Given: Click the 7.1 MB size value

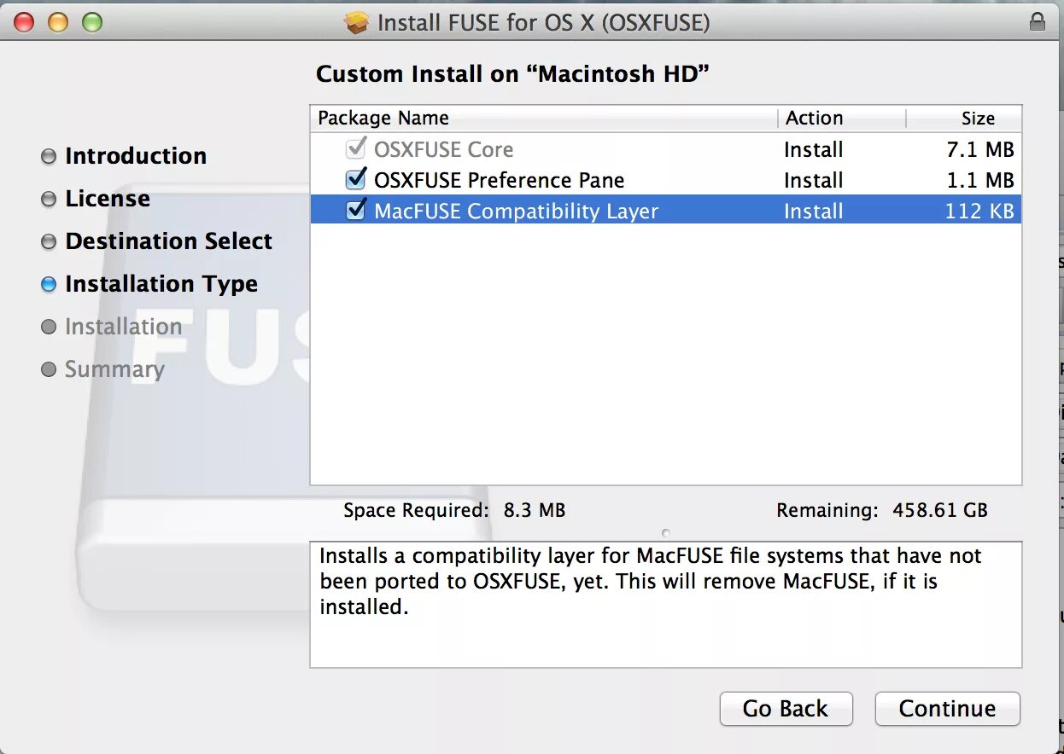Looking at the screenshot, I should pyautogui.click(x=980, y=150).
